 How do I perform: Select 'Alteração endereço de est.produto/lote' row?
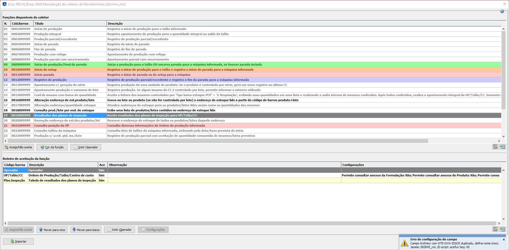[252, 100]
